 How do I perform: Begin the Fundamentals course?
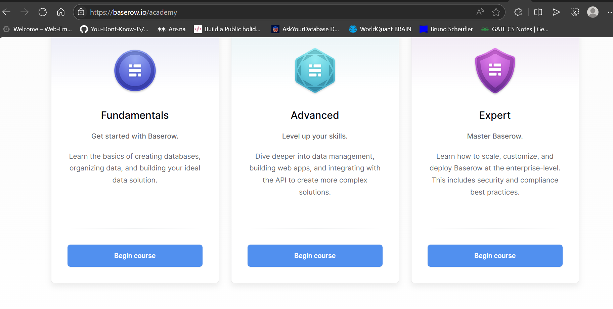(135, 256)
